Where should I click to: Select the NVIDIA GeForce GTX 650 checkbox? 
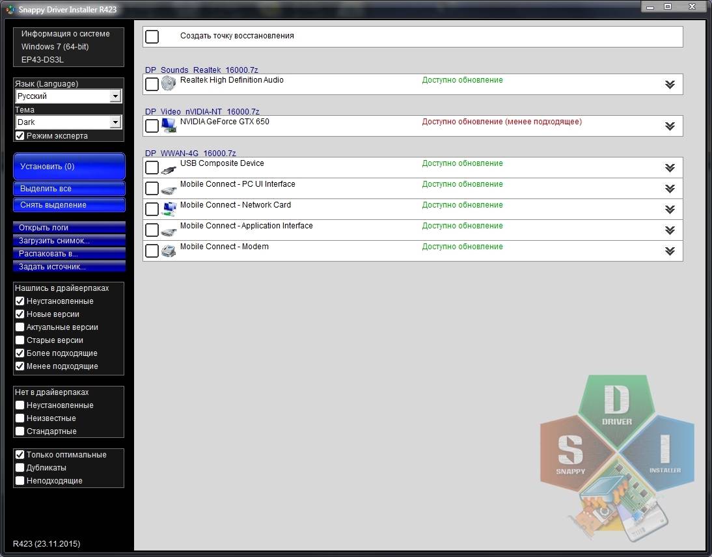(152, 126)
